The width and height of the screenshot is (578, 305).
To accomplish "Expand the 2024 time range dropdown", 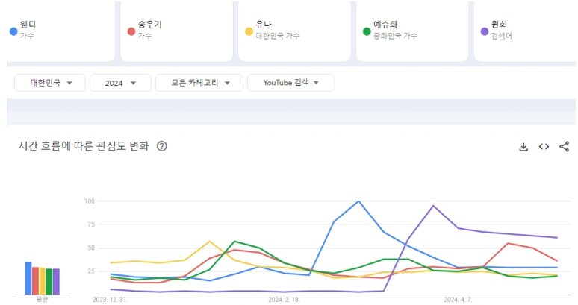I will coord(119,83).
